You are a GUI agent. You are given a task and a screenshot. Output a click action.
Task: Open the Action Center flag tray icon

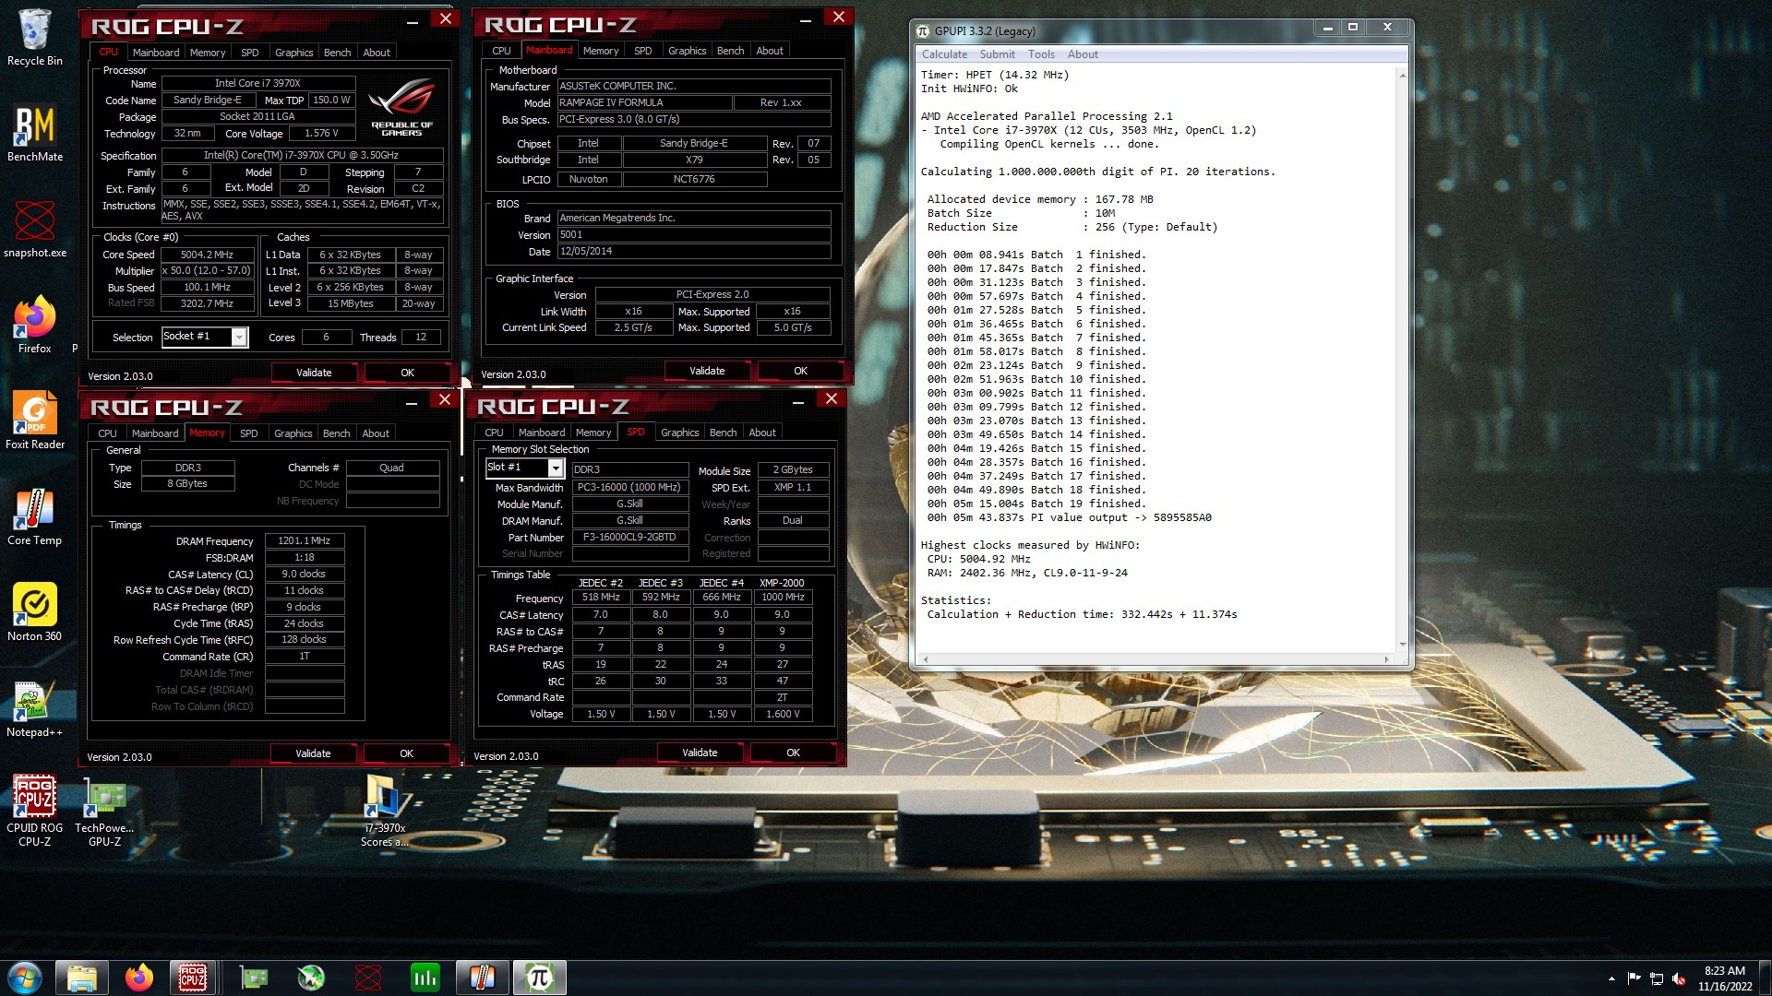[x=1634, y=978]
